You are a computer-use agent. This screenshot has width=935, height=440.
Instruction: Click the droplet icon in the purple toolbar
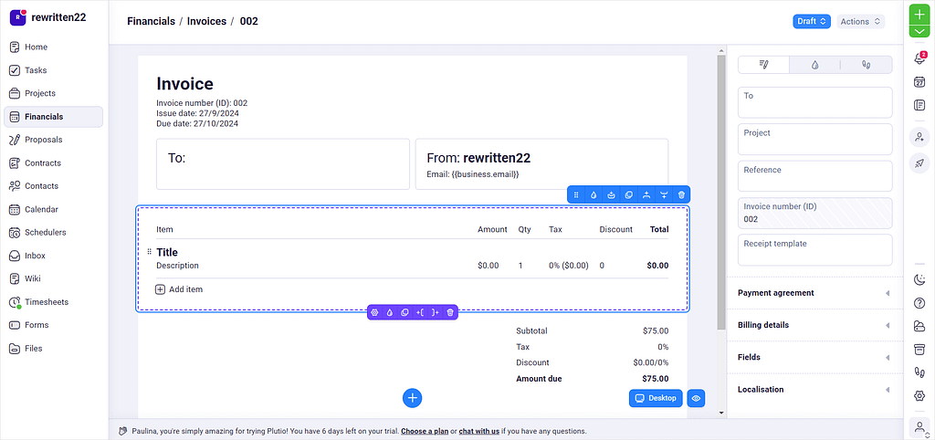(x=390, y=312)
